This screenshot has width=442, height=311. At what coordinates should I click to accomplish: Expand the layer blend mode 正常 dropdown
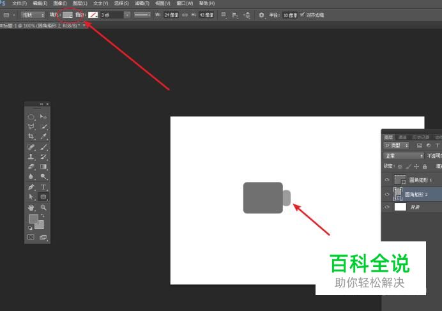(x=403, y=156)
